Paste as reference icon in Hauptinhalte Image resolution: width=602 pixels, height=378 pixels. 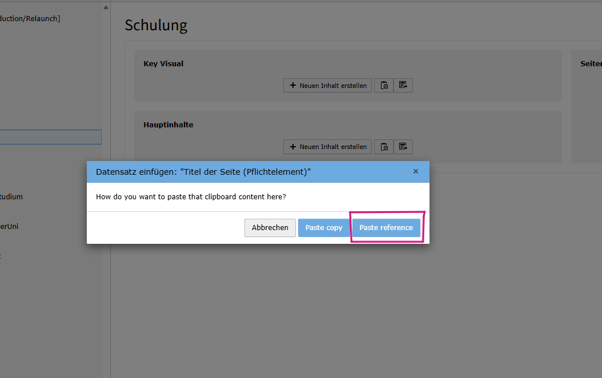coord(403,147)
